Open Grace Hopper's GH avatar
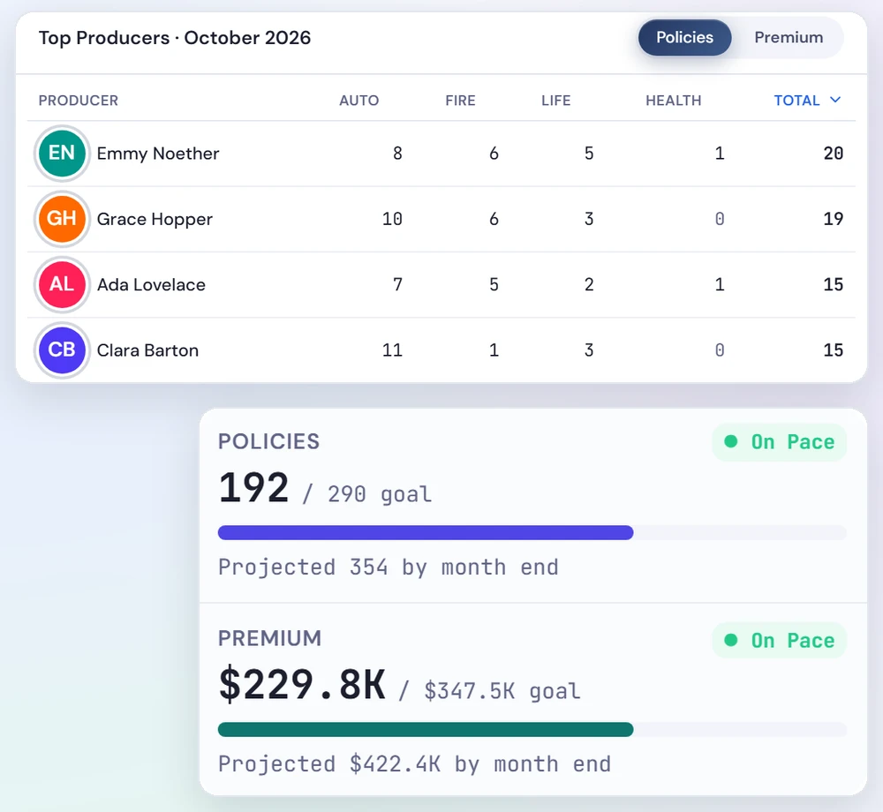The width and height of the screenshot is (883, 812). tap(62, 219)
